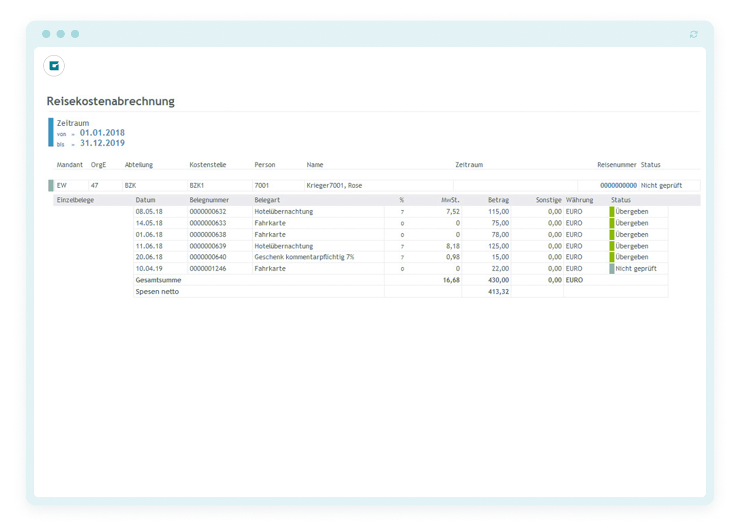Select the trip status Nicht geprüft in the header row
Image resolution: width=740 pixels, height=526 pixels.
pos(661,185)
